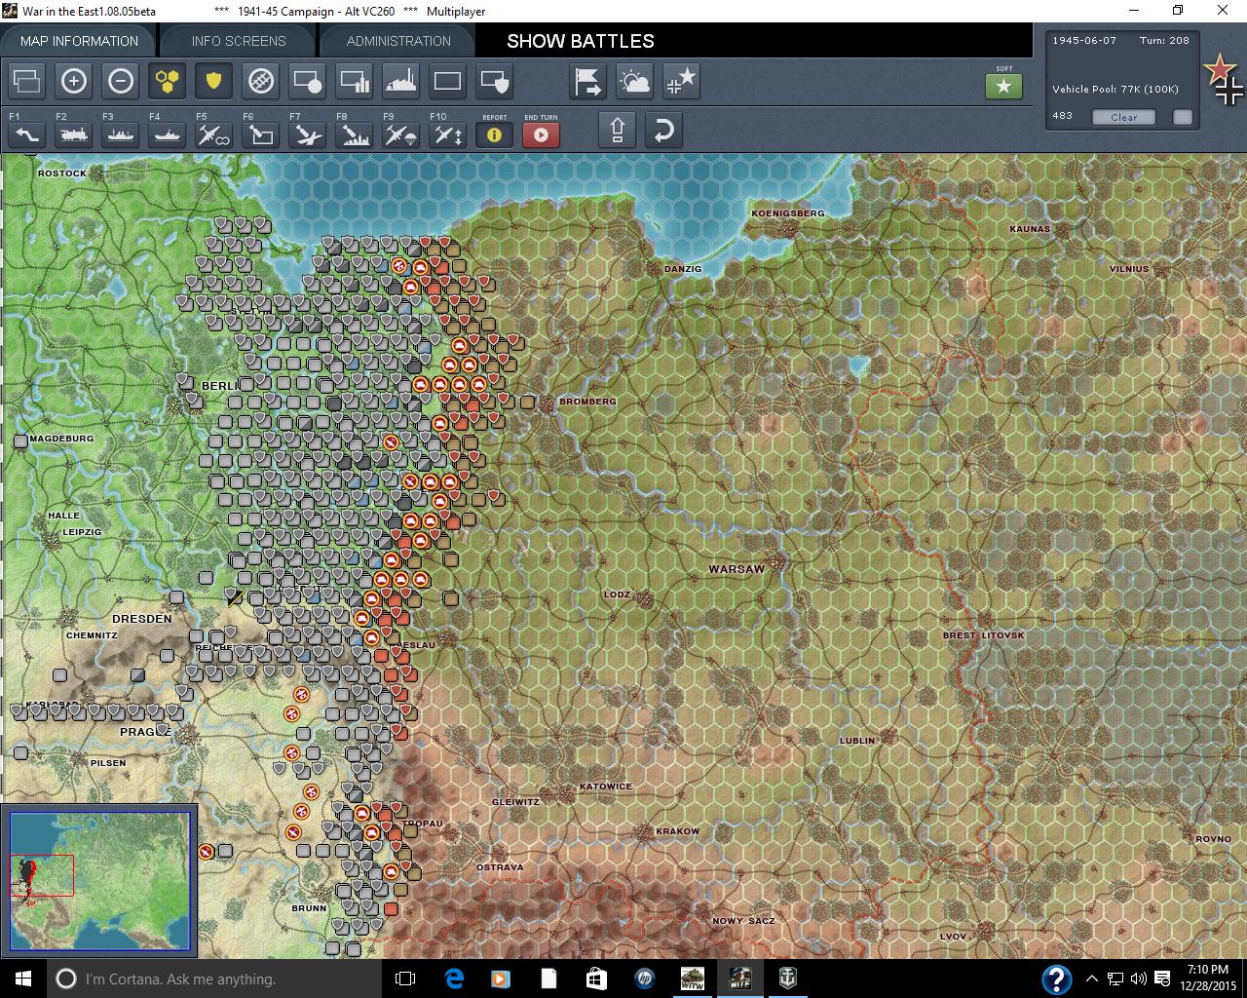Toggle the empty rectangle overlay icon
The image size is (1247, 998).
click(448, 81)
